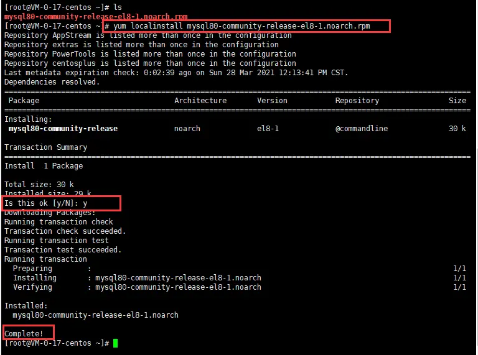Image resolution: width=478 pixels, height=355 pixels.
Task: Click installed 'mysql80-community-release-el8-1.noarch' entry
Action: (95, 315)
